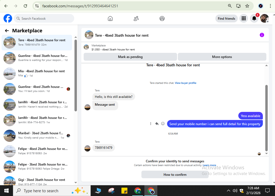Screen dimensions: 275x196
Task: Open the Groups icon in top navigation
Action: (x=162, y=18)
